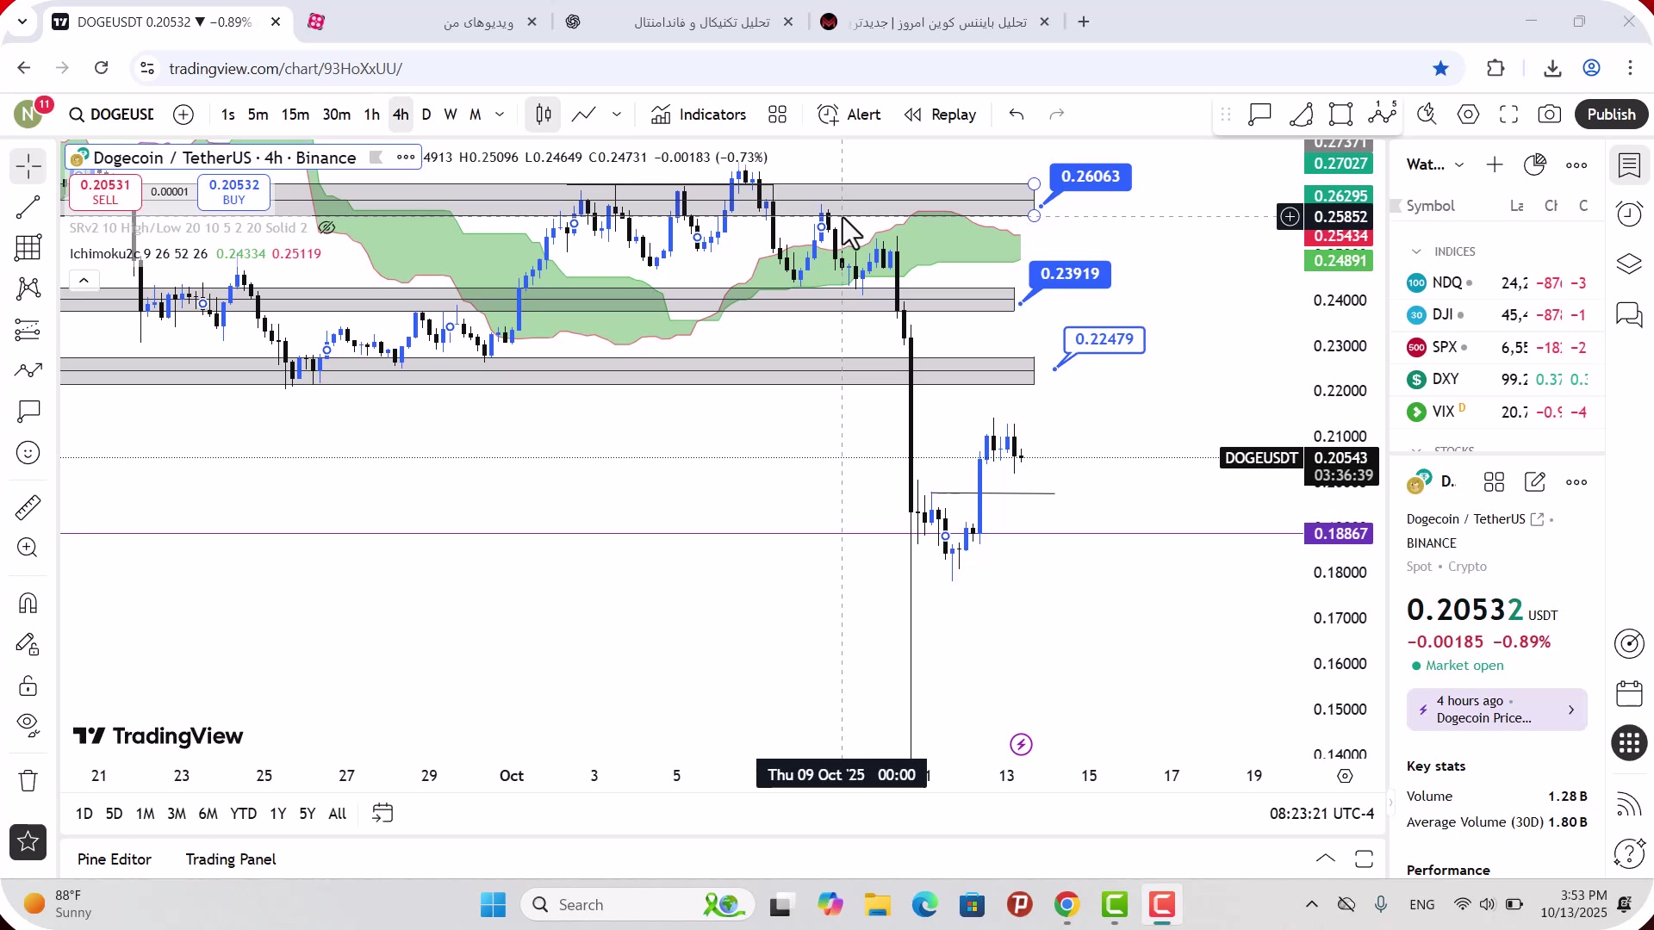Open price scale settings gear
The width and height of the screenshot is (1654, 930).
coord(1345,776)
